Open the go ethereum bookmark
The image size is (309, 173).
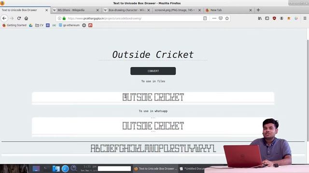point(69,25)
